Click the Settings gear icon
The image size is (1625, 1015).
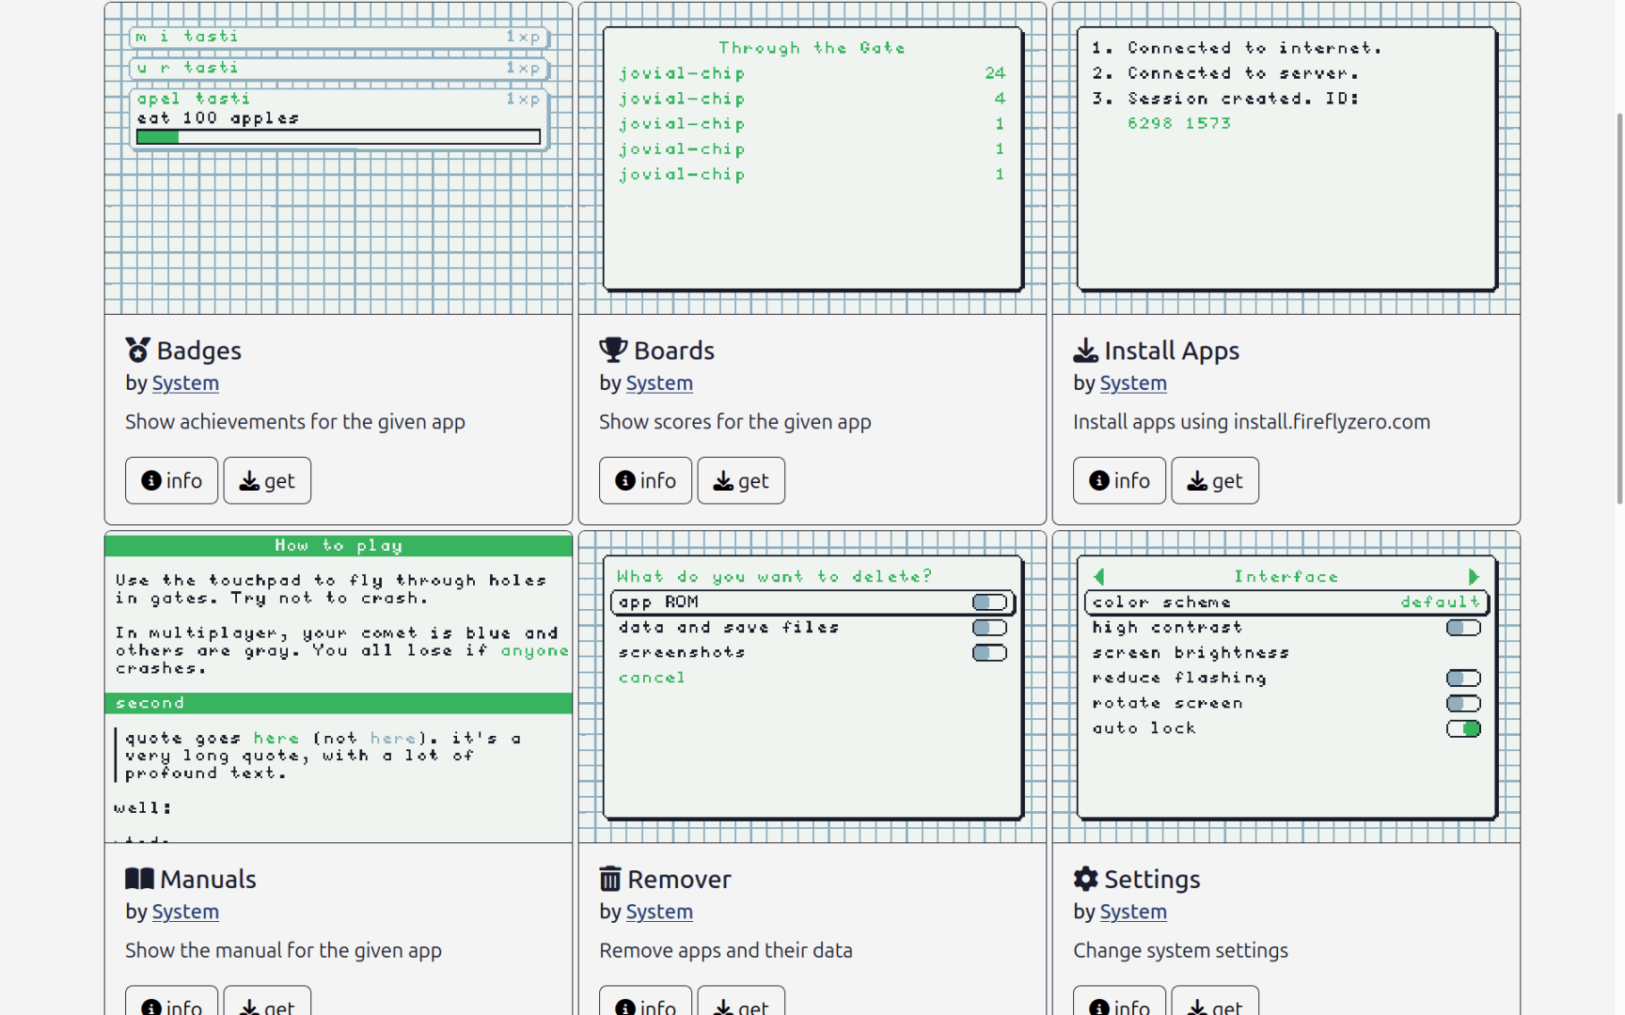coord(1085,879)
